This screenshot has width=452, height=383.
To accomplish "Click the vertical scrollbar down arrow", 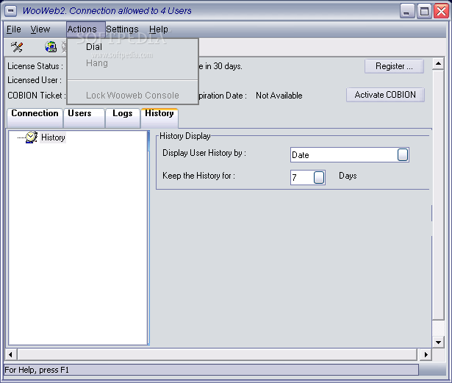I will 438,343.
